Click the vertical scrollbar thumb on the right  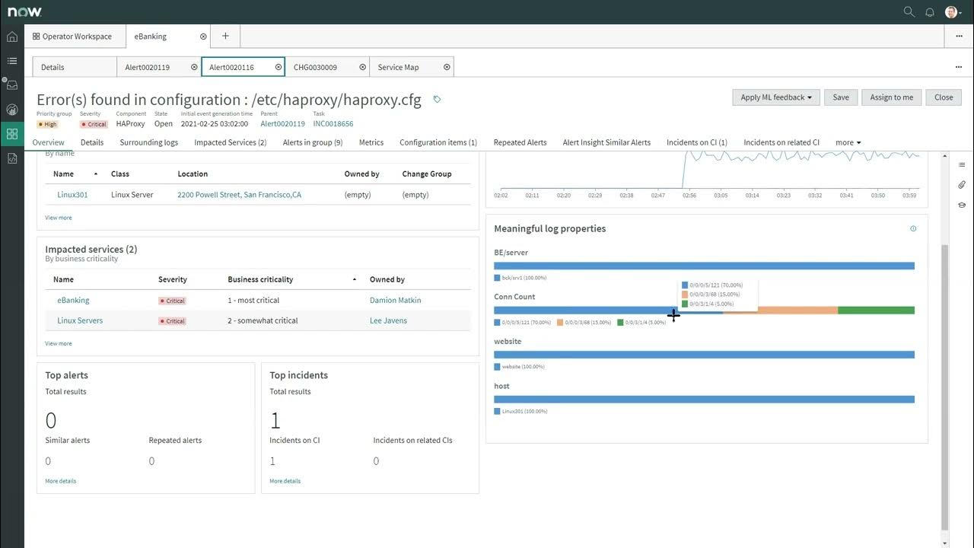coord(945,387)
